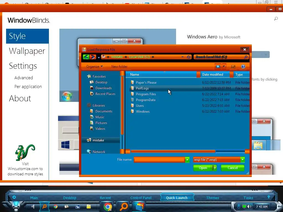
Task: Open the resp file type dropdown
Action: pyautogui.click(x=219, y=160)
